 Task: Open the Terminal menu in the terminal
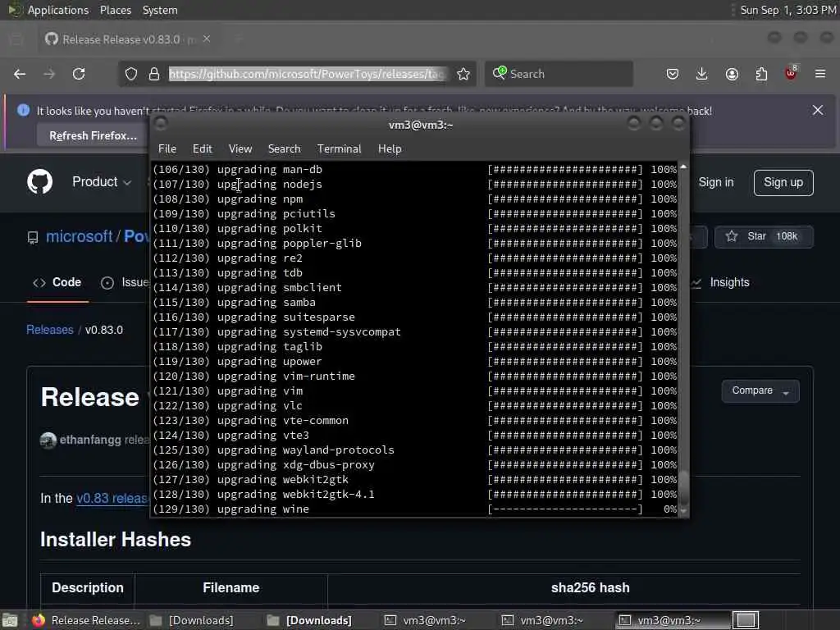pyautogui.click(x=339, y=149)
